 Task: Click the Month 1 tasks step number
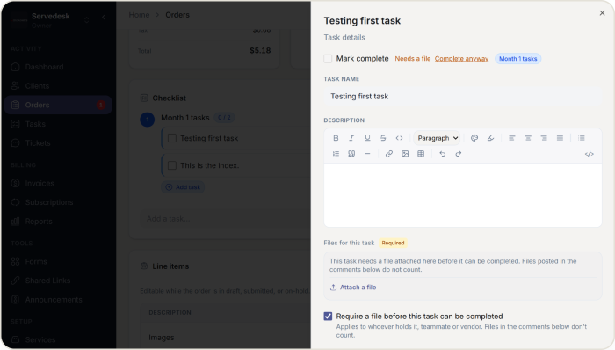coord(147,120)
